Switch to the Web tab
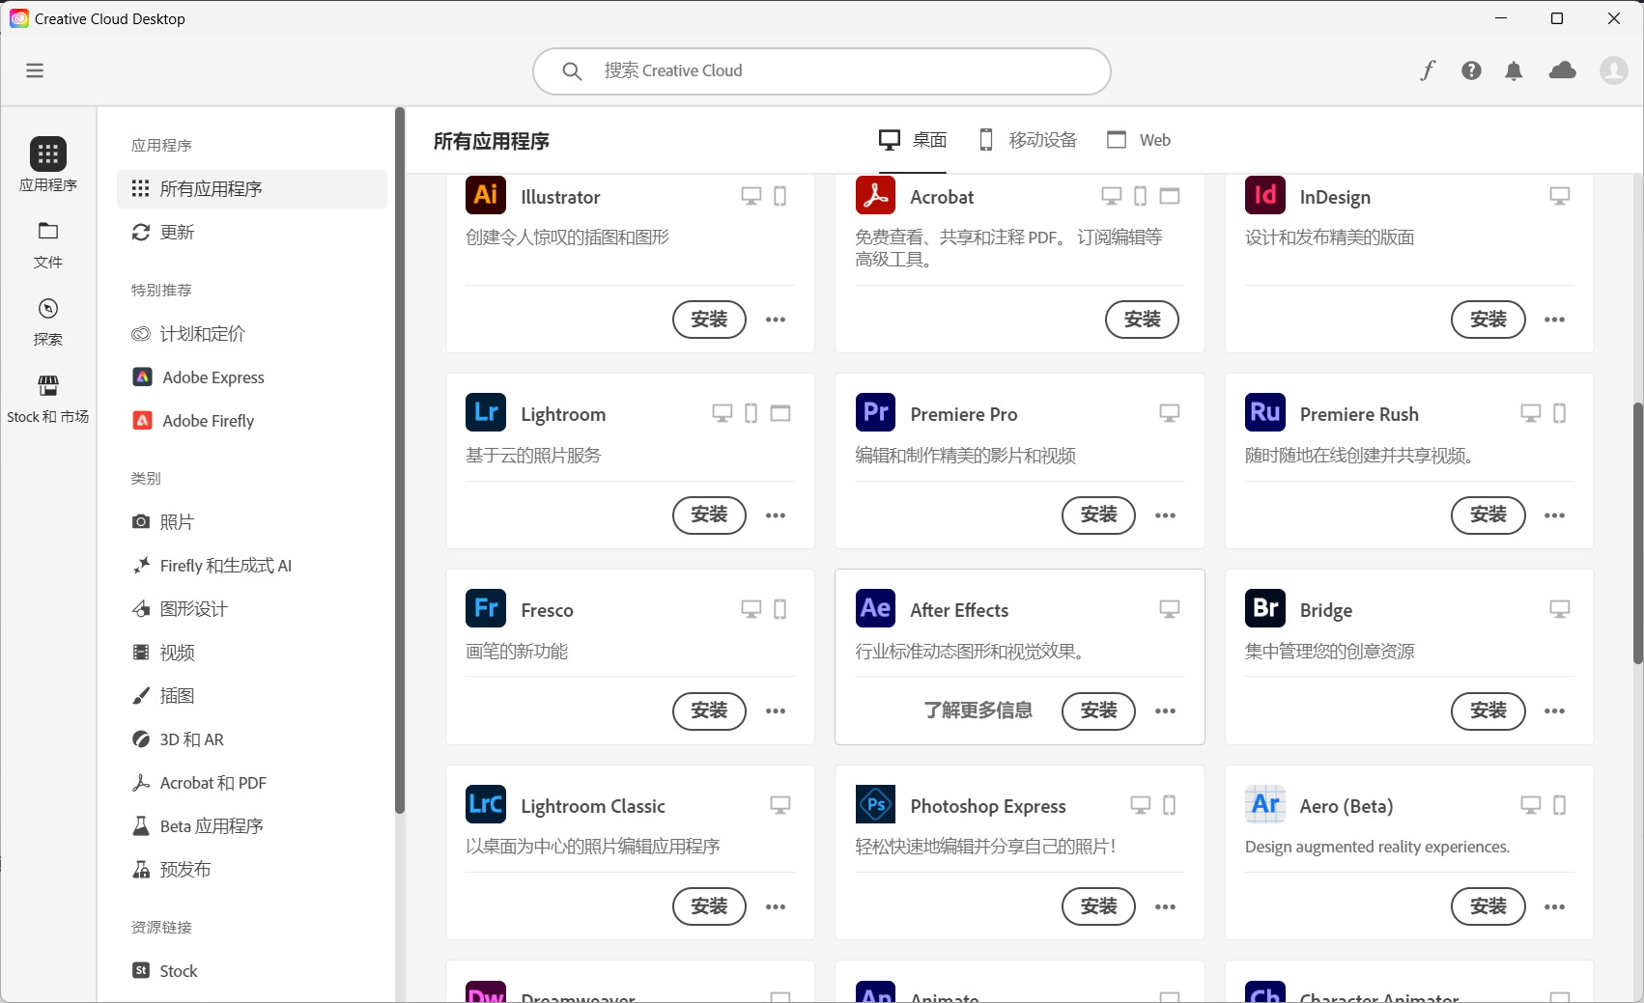The width and height of the screenshot is (1644, 1003). (1139, 140)
